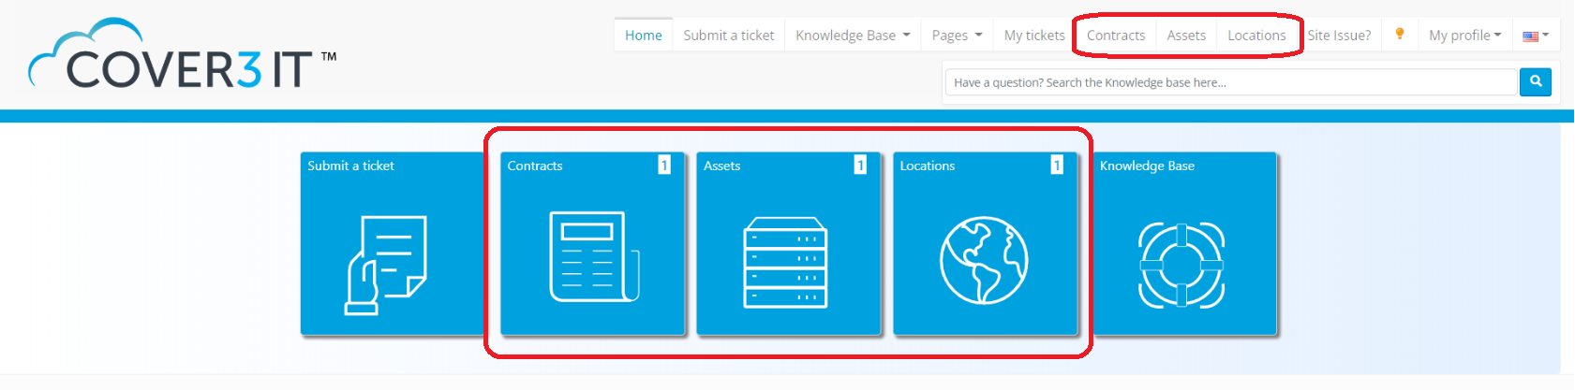The image size is (1575, 390).
Task: Click the Site Issue? link
Action: (x=1339, y=36)
